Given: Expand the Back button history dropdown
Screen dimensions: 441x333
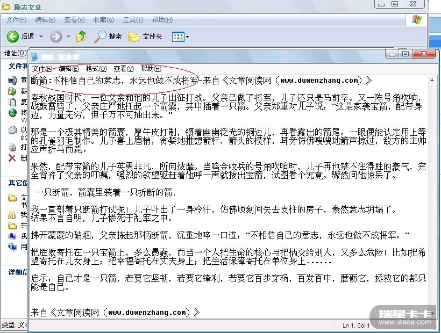Looking at the screenshot, I should 41,37.
